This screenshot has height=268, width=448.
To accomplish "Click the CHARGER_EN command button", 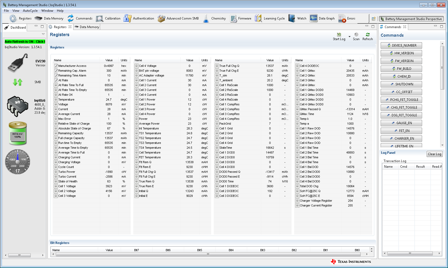I will pyautogui.click(x=401, y=139).
